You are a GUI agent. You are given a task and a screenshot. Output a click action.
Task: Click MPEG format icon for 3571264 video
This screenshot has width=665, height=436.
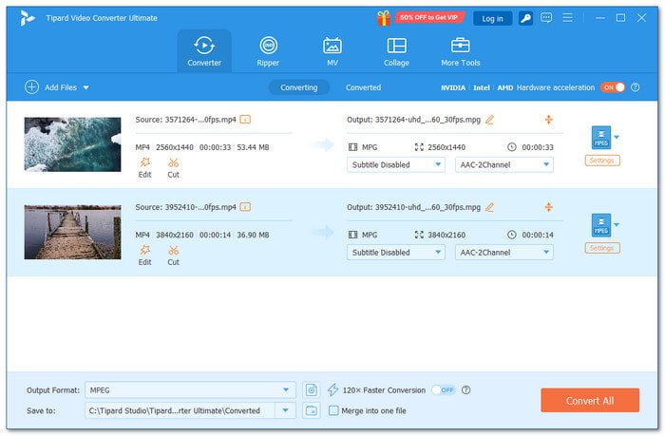(601, 138)
